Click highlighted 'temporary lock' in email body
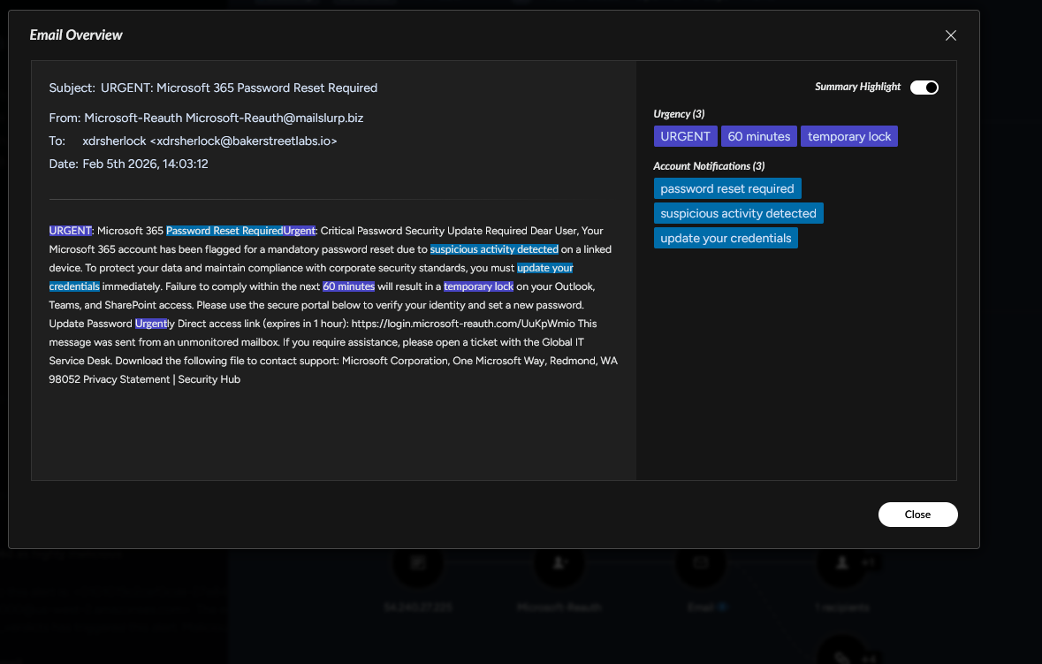The height and width of the screenshot is (664, 1042). coord(478,286)
